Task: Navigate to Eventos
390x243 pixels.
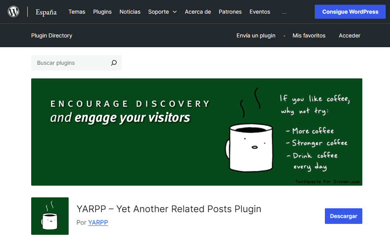Action: (260, 12)
